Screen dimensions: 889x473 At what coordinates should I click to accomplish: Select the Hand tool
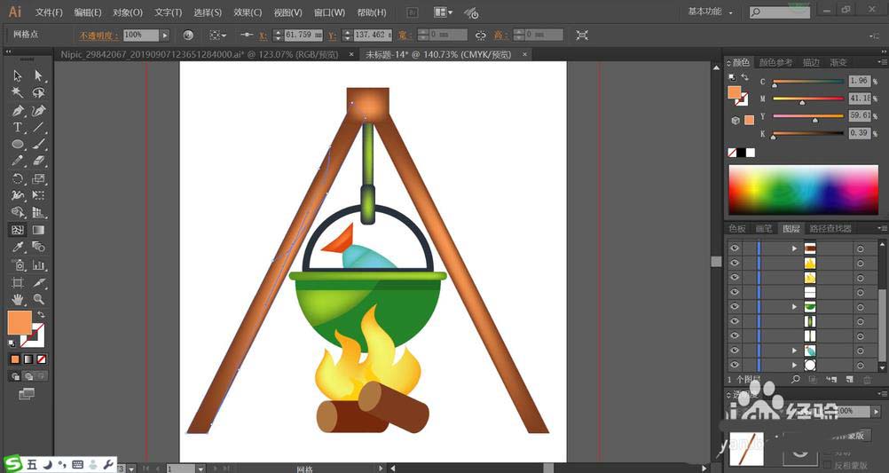tap(18, 299)
